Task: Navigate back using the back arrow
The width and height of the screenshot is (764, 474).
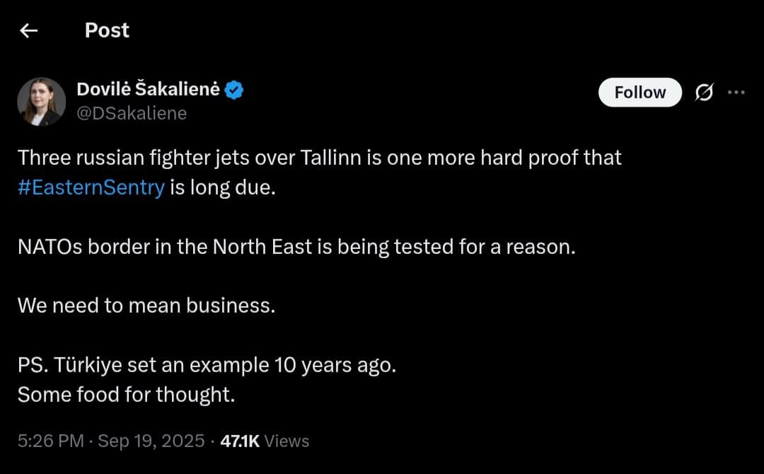Action: click(28, 30)
